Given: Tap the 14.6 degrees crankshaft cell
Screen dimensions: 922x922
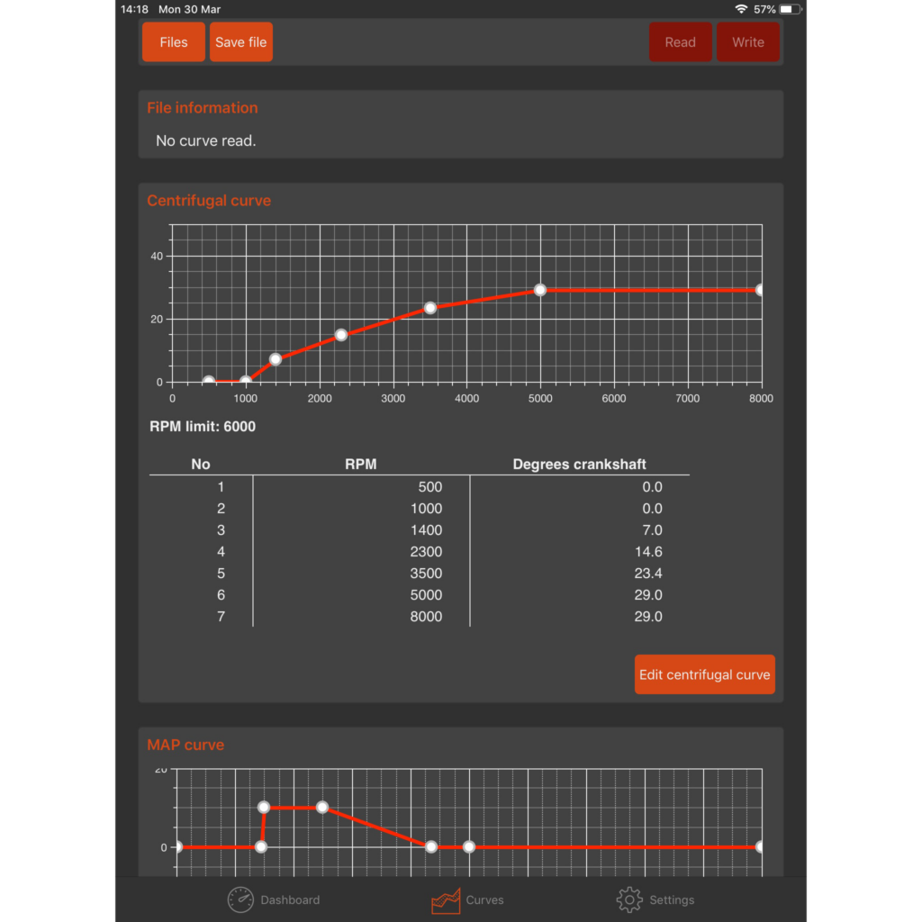Looking at the screenshot, I should [647, 552].
